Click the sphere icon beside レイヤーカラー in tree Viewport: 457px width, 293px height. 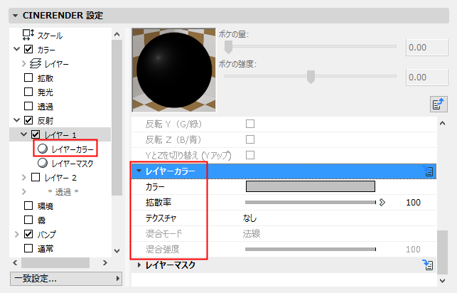click(43, 149)
